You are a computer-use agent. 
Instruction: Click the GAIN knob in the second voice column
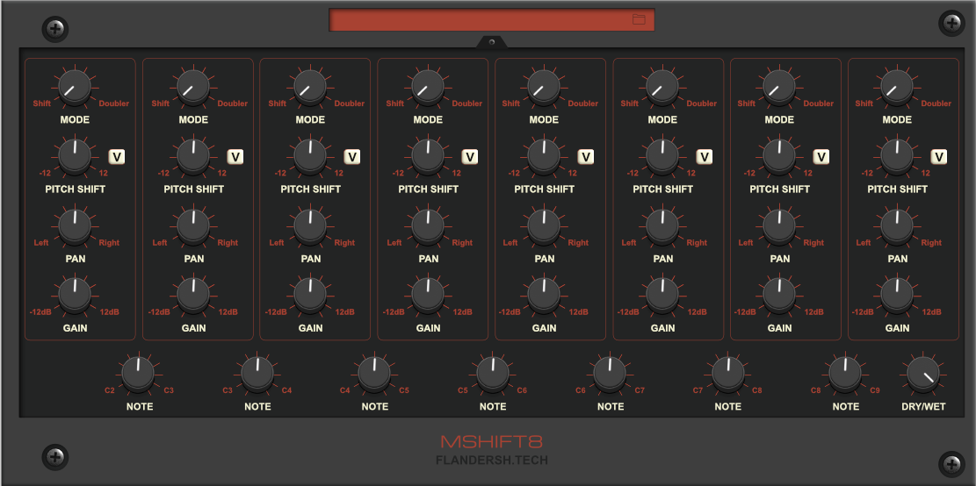pyautogui.click(x=193, y=296)
